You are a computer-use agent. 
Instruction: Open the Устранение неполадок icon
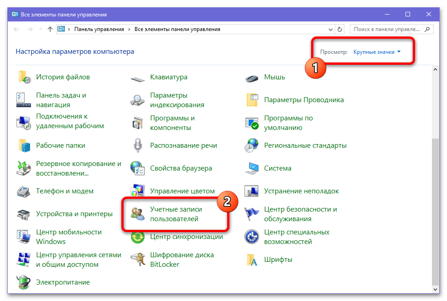(x=252, y=191)
